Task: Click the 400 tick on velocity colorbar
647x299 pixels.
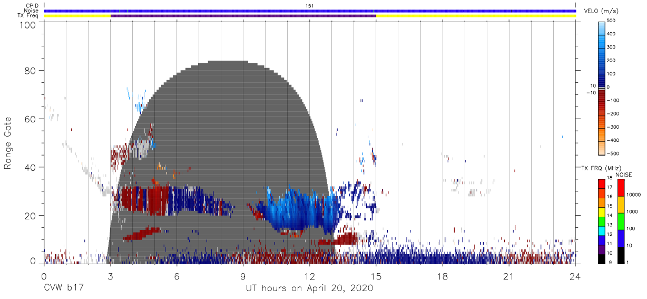Action: [x=611, y=34]
